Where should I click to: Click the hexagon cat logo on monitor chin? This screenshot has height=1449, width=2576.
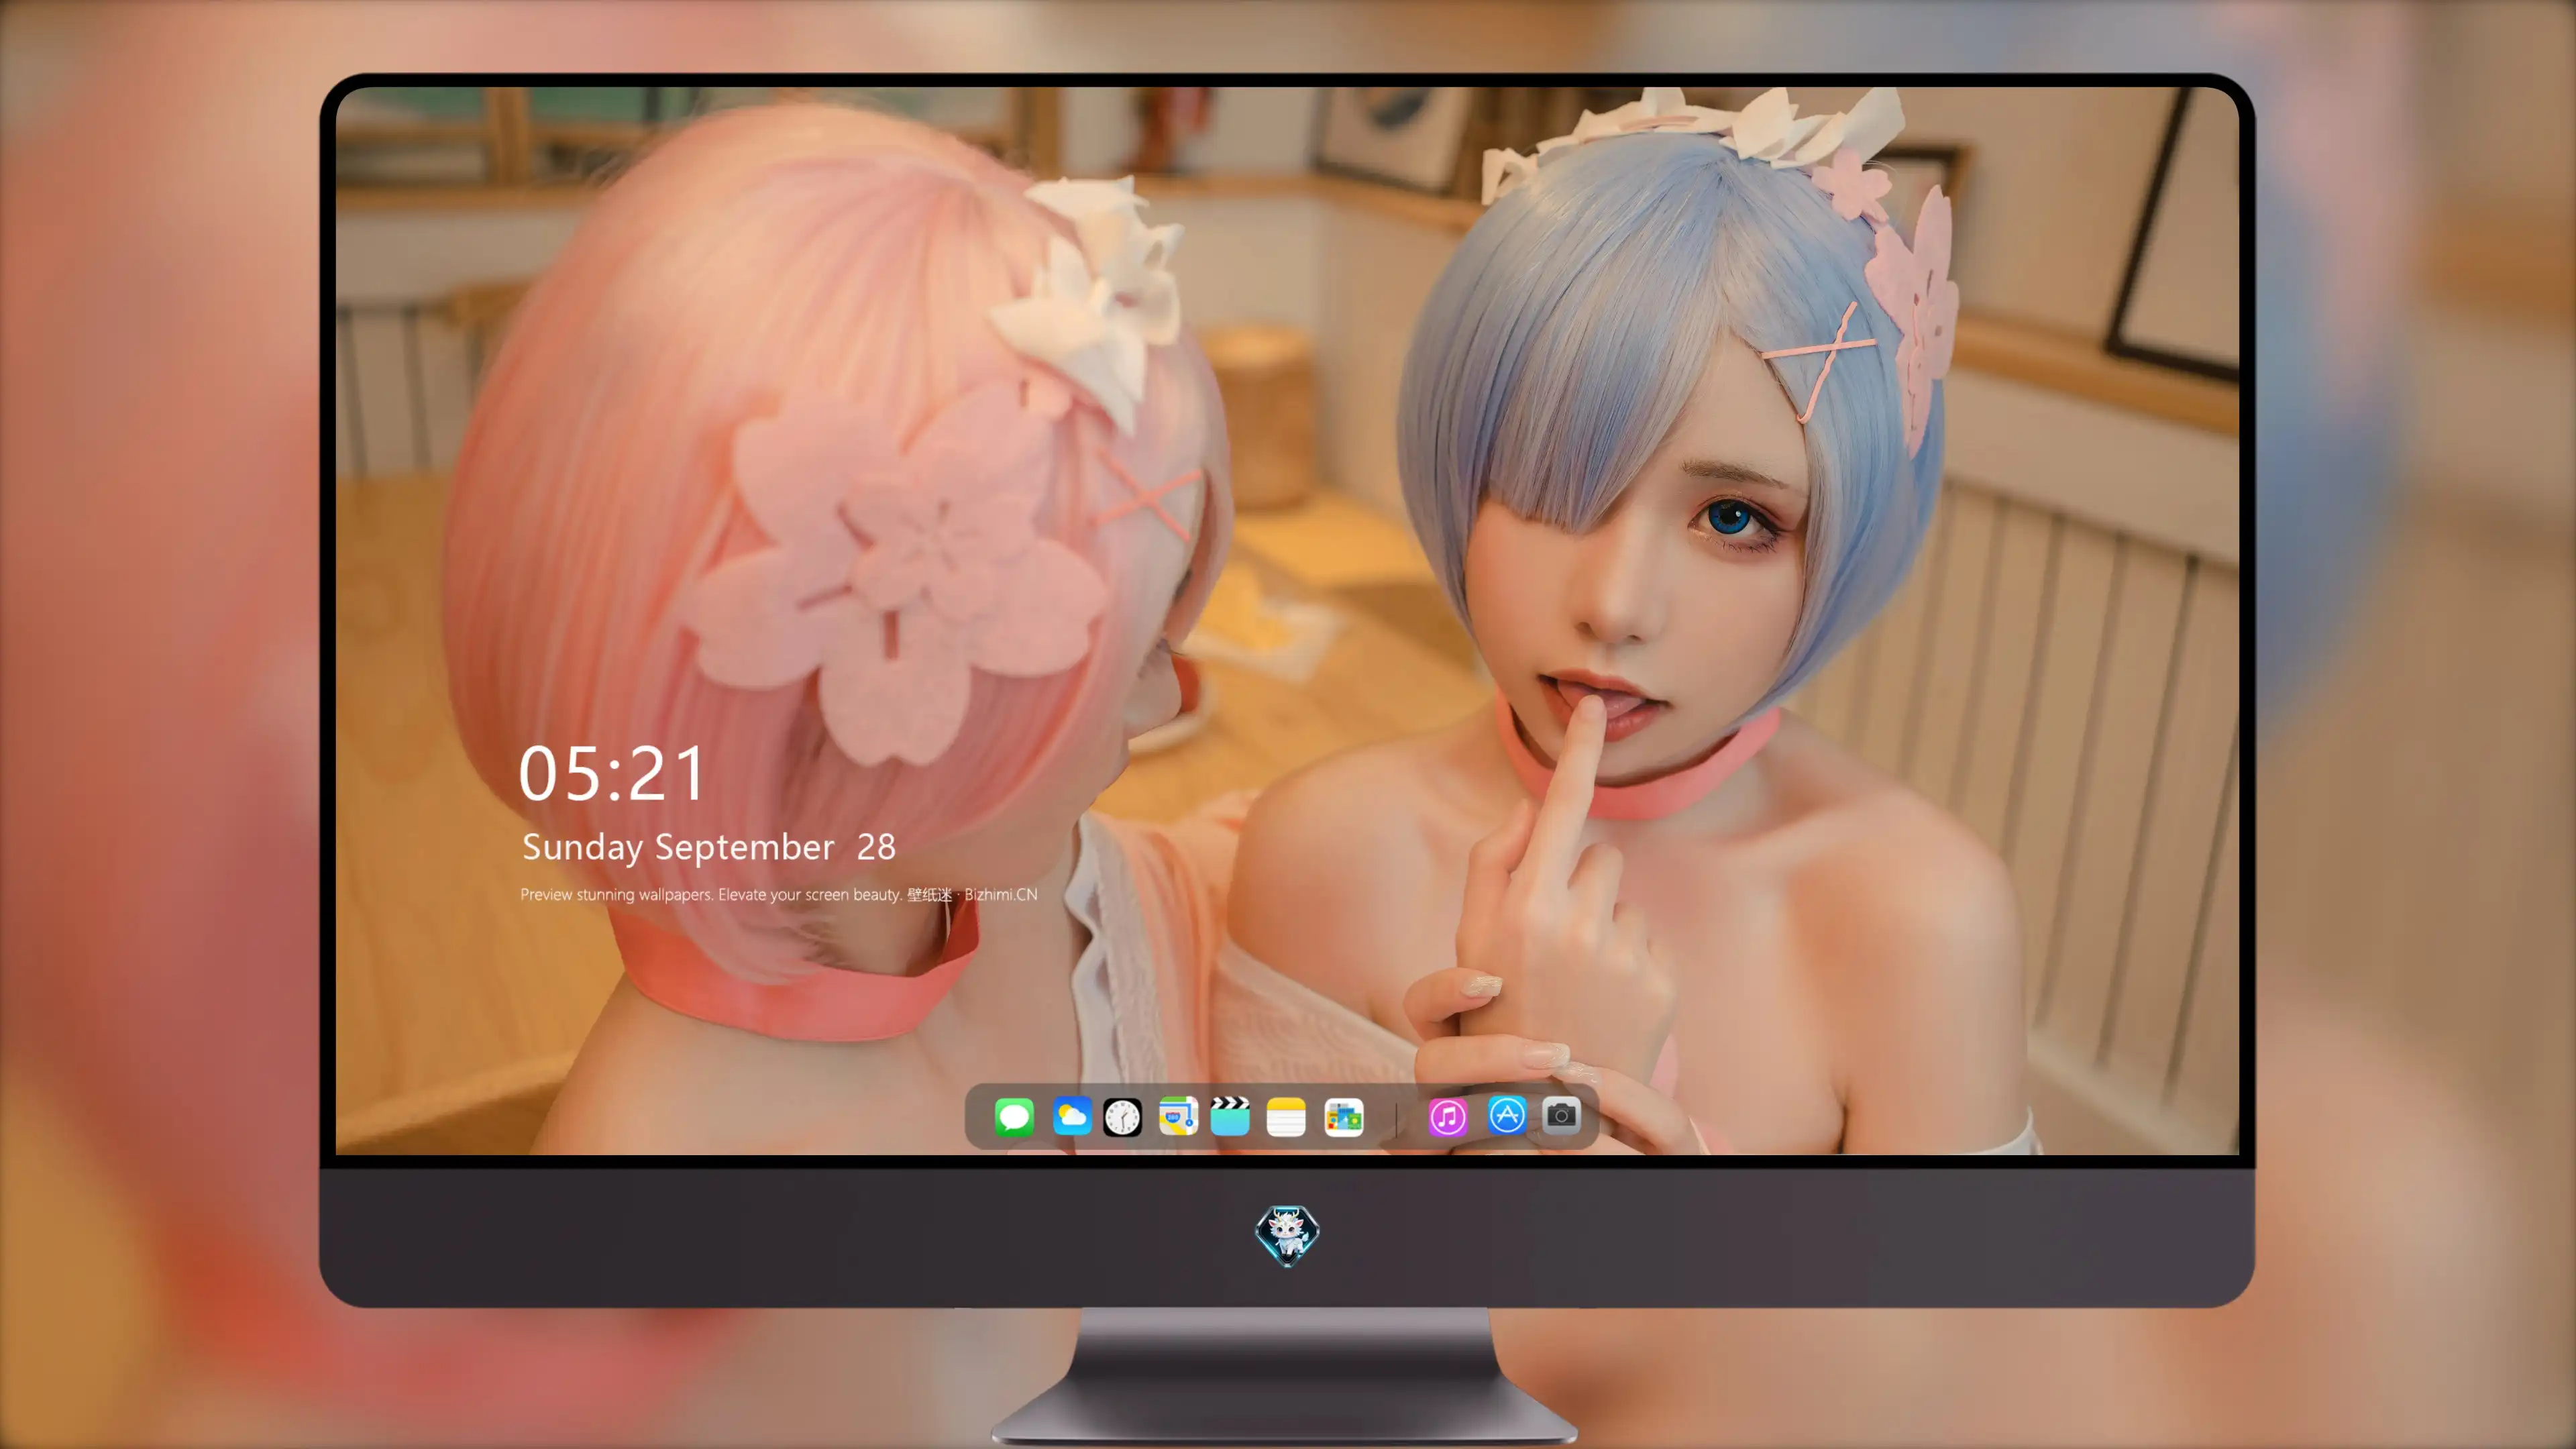pyautogui.click(x=1287, y=1235)
